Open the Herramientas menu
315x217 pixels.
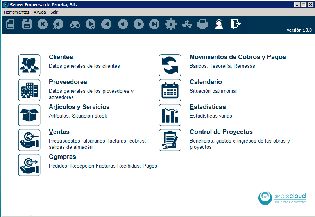click(x=16, y=12)
